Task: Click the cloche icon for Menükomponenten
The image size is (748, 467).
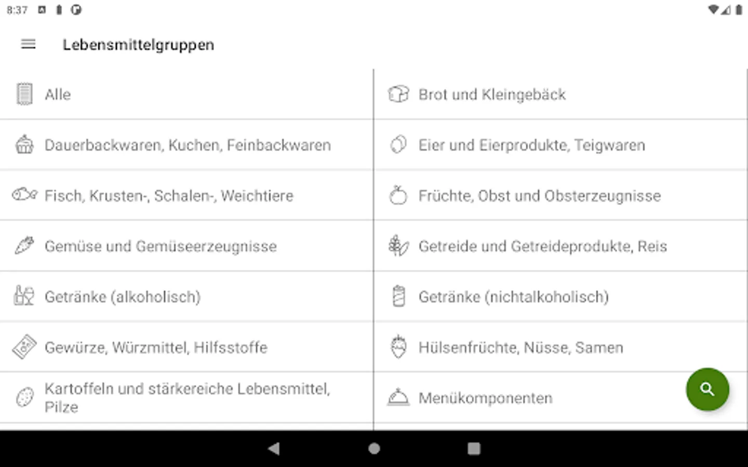Action: [x=398, y=397]
